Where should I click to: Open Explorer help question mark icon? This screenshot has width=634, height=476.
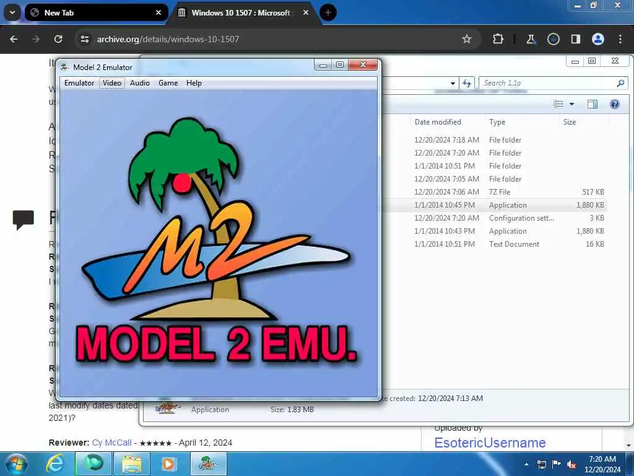(615, 104)
